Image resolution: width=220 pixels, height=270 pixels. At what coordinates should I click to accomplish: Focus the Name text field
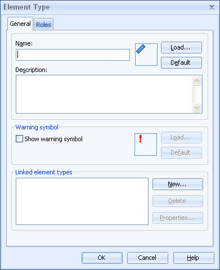point(73,55)
